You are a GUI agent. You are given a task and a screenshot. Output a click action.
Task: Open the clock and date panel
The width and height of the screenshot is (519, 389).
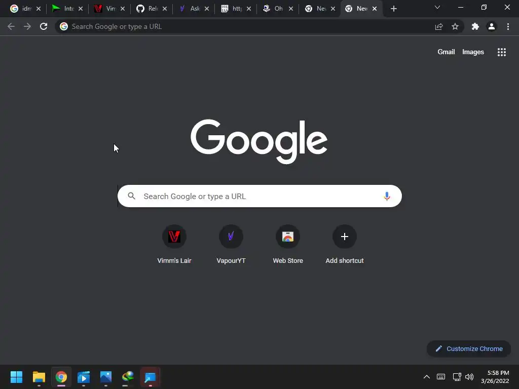click(x=495, y=377)
